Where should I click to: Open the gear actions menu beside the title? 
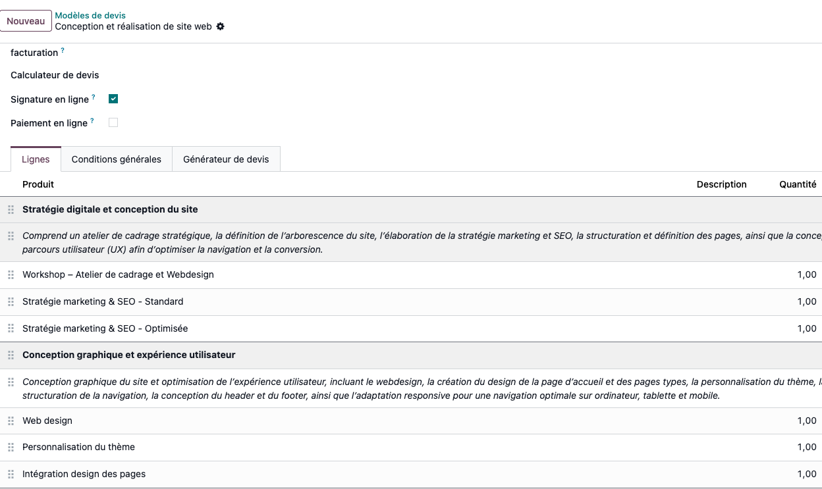(x=220, y=26)
